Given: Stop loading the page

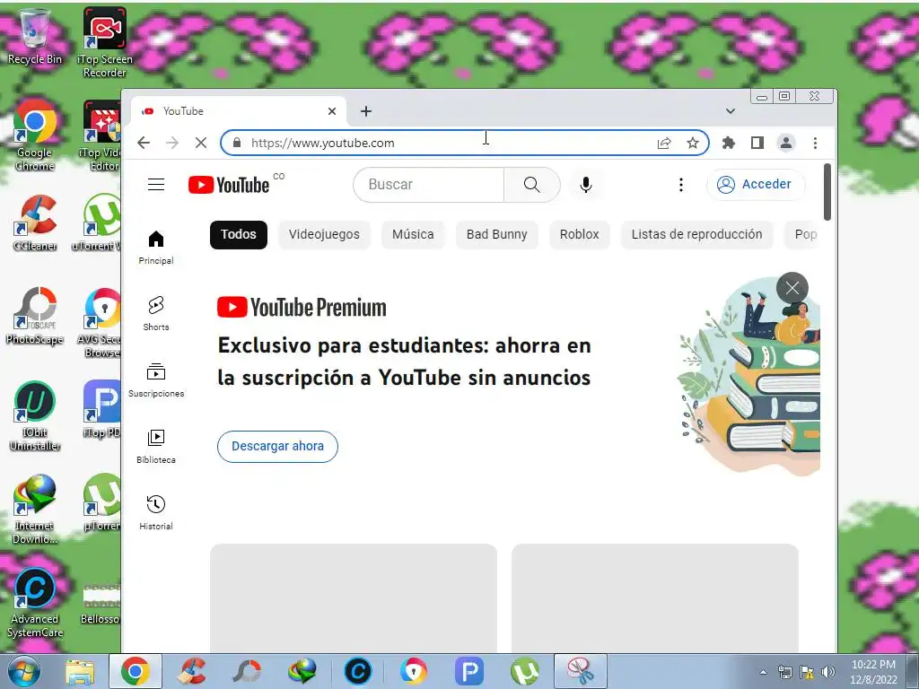Looking at the screenshot, I should tap(200, 143).
